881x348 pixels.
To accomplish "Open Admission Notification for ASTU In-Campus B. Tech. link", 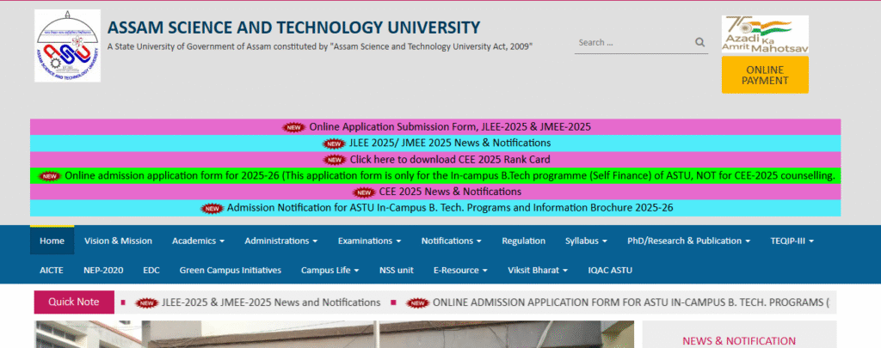I will click(449, 208).
